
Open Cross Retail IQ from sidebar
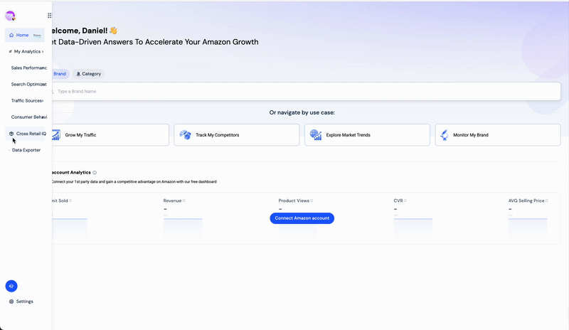pyautogui.click(x=28, y=134)
